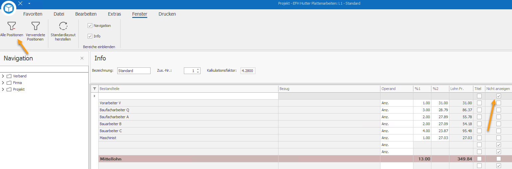Open the Drucken ribbon tab
This screenshot has width=512, height=169.
167,14
